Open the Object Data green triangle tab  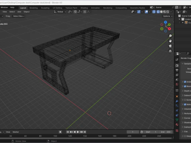[x=177, y=120]
